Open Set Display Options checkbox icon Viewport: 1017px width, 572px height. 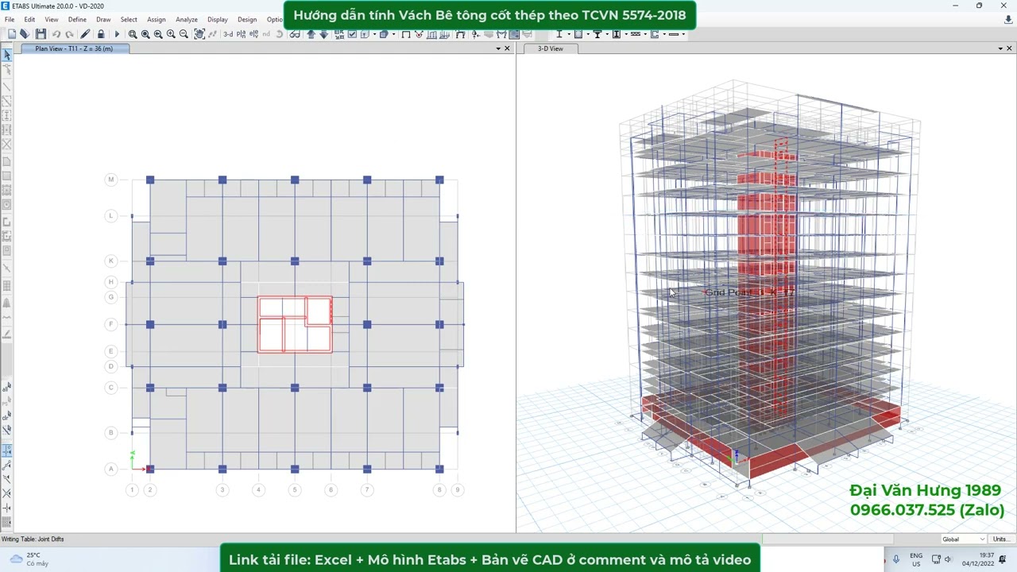(353, 34)
